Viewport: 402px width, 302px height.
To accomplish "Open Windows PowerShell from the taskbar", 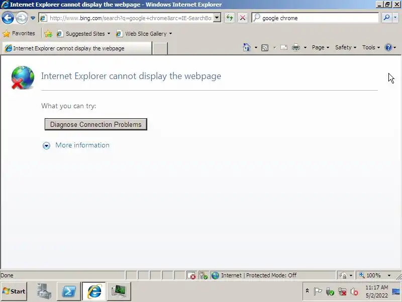I will tap(69, 291).
